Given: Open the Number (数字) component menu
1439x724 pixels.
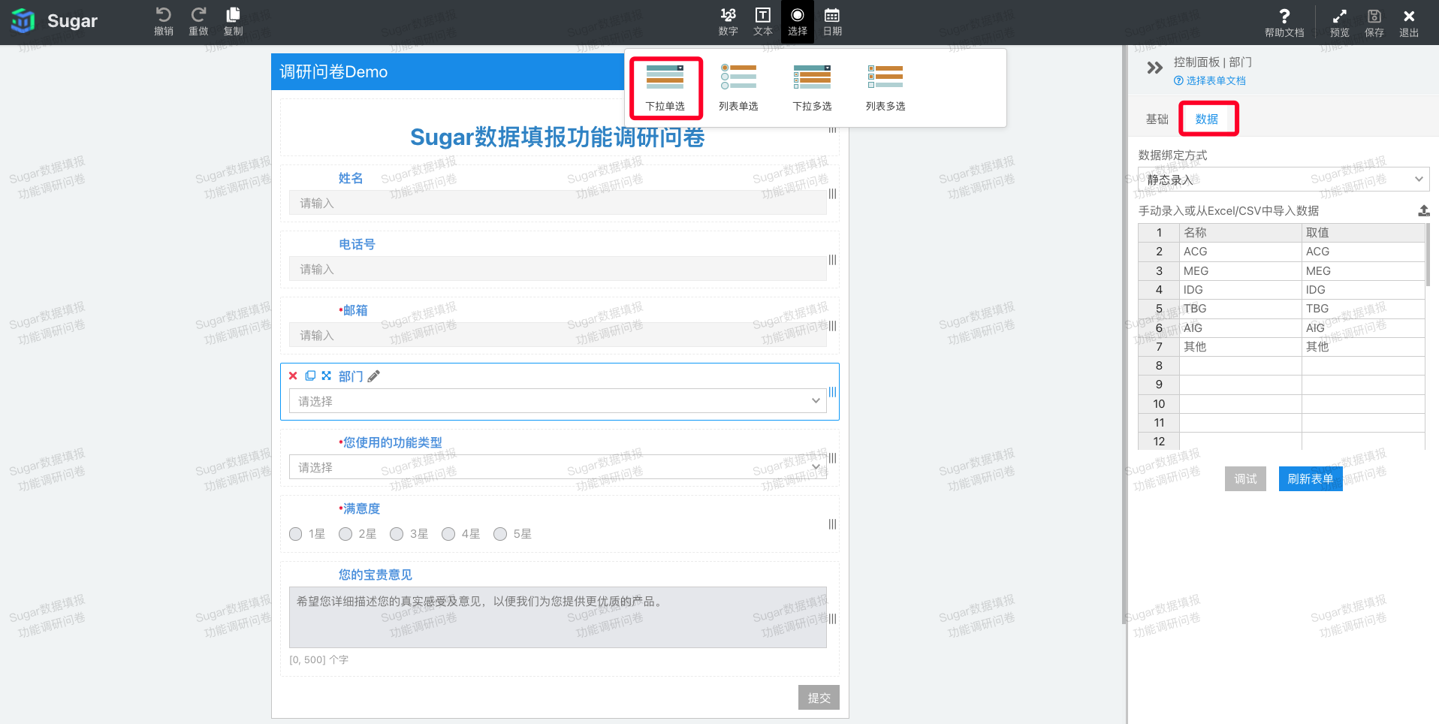Looking at the screenshot, I should (x=728, y=22).
